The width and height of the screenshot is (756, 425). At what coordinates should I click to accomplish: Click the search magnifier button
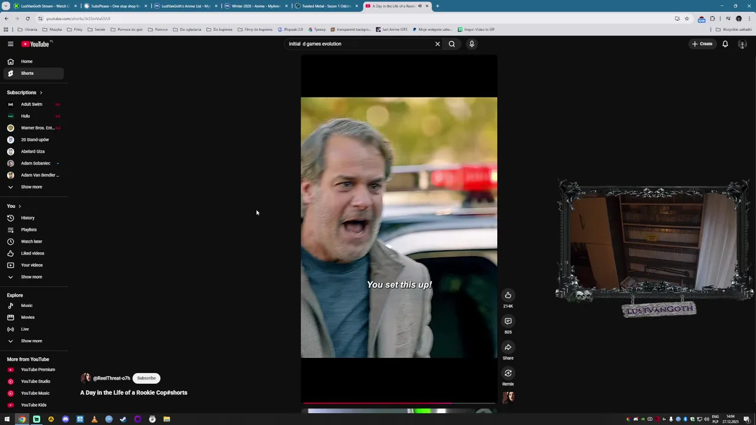[452, 44]
